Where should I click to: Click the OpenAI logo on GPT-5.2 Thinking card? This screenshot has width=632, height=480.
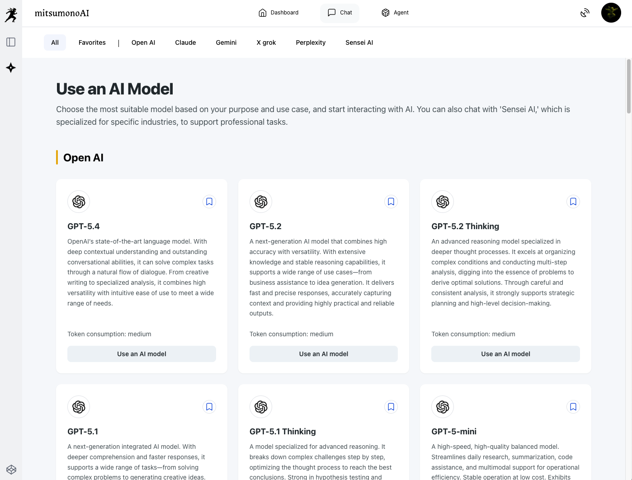tap(443, 202)
